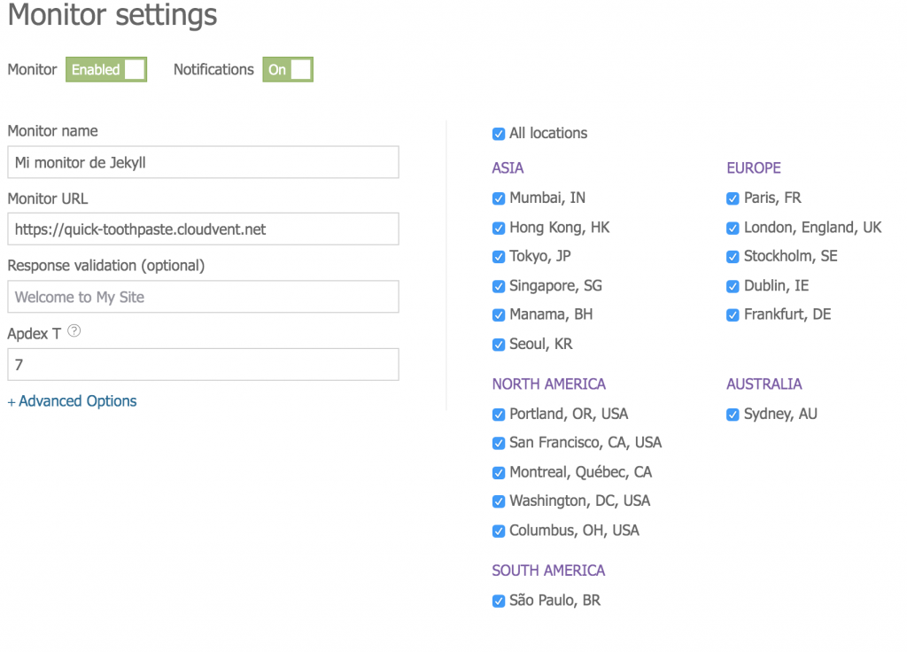Click the SOUTH AMERICA region heading
Image resolution: width=907 pixels, height=652 pixels.
tap(548, 570)
